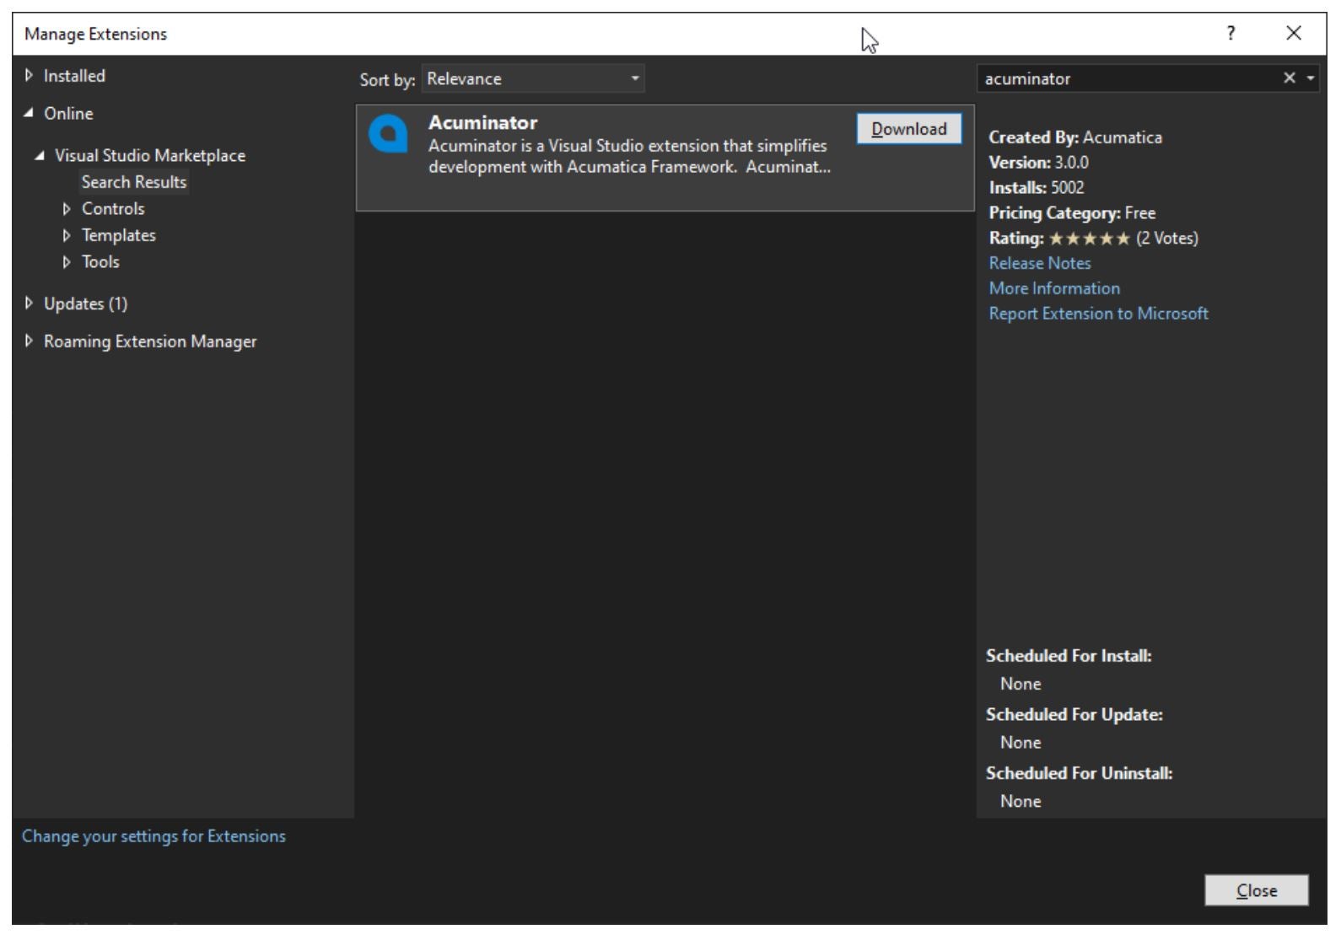The height and width of the screenshot is (940, 1341).
Task: Click the Scheduled For Uninstall label
Action: (1080, 773)
